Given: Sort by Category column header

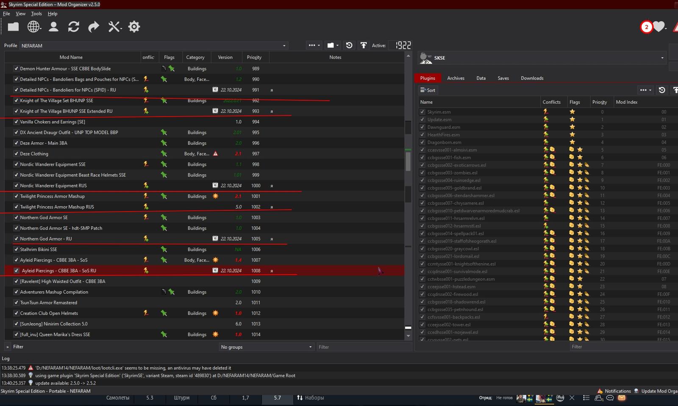Looking at the screenshot, I should pyautogui.click(x=195, y=57).
